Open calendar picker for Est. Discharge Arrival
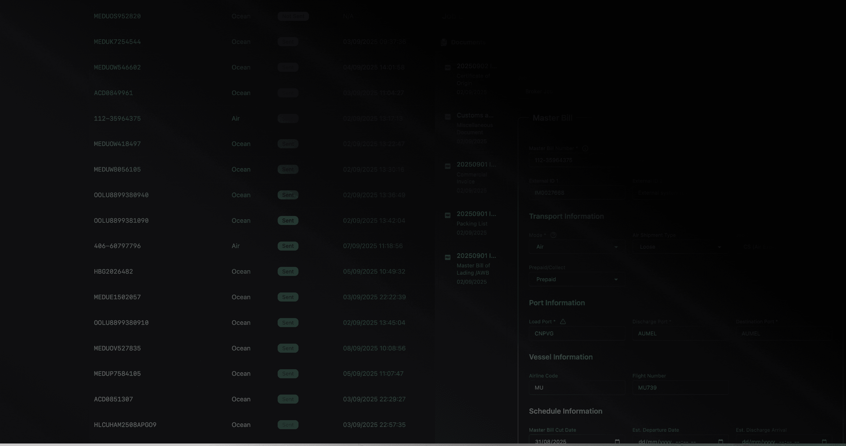This screenshot has height=446, width=846. (824, 441)
